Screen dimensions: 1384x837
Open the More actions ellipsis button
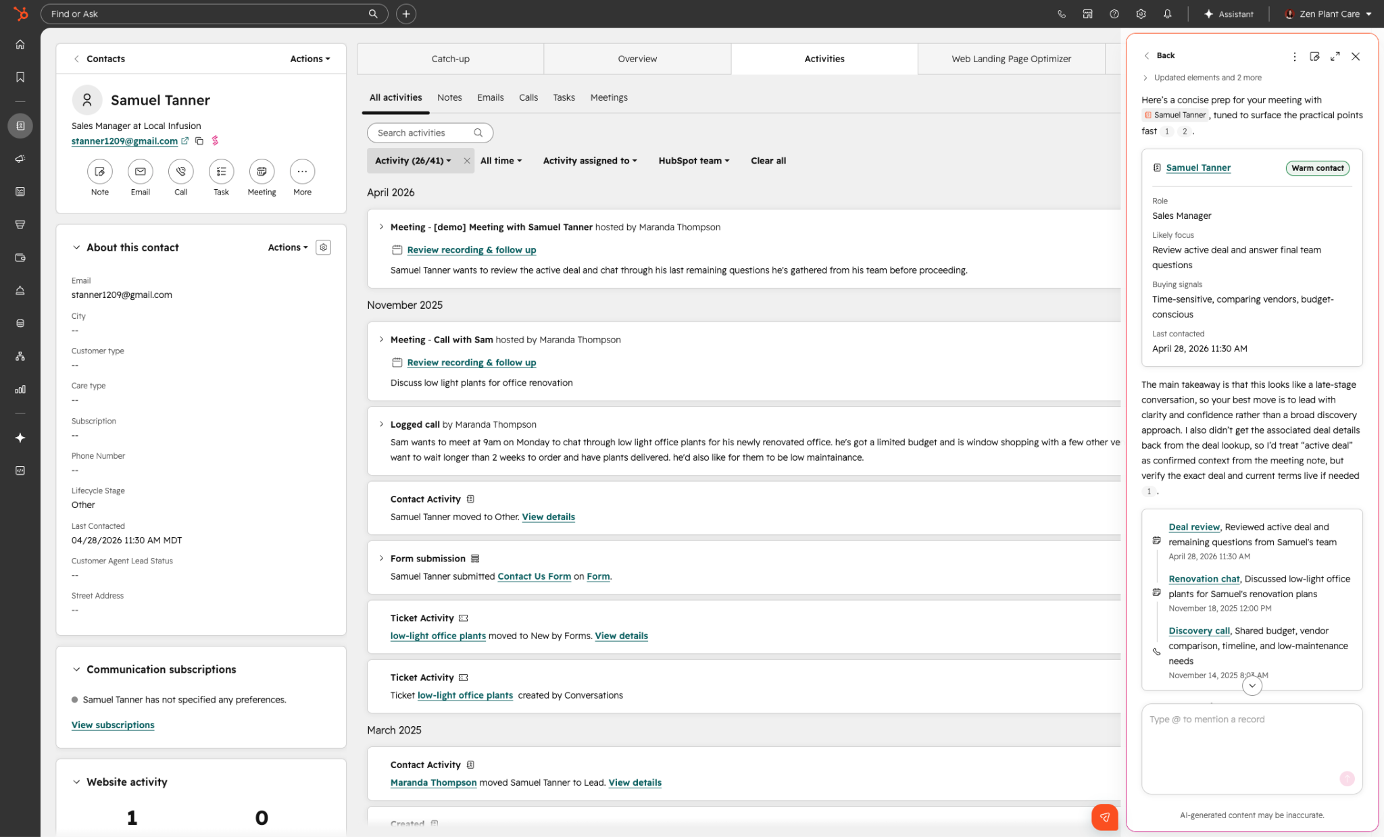click(302, 172)
